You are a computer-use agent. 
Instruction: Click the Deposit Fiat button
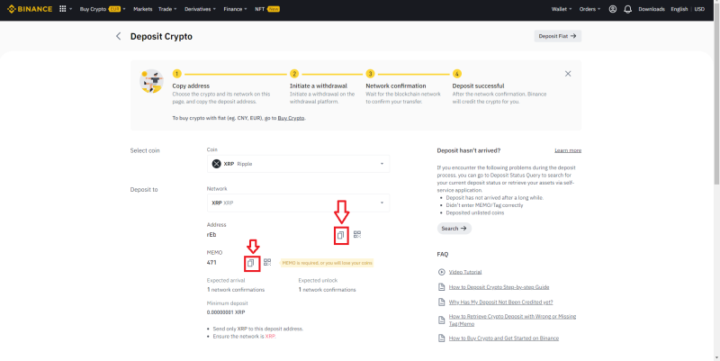pyautogui.click(x=557, y=36)
